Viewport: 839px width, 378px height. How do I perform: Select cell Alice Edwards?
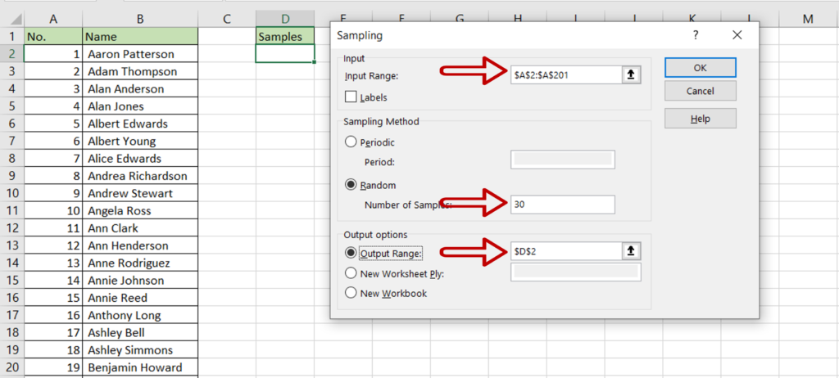tap(140, 158)
